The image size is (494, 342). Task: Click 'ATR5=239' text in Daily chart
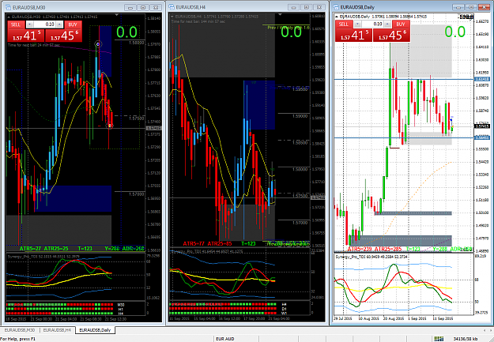tap(360, 249)
